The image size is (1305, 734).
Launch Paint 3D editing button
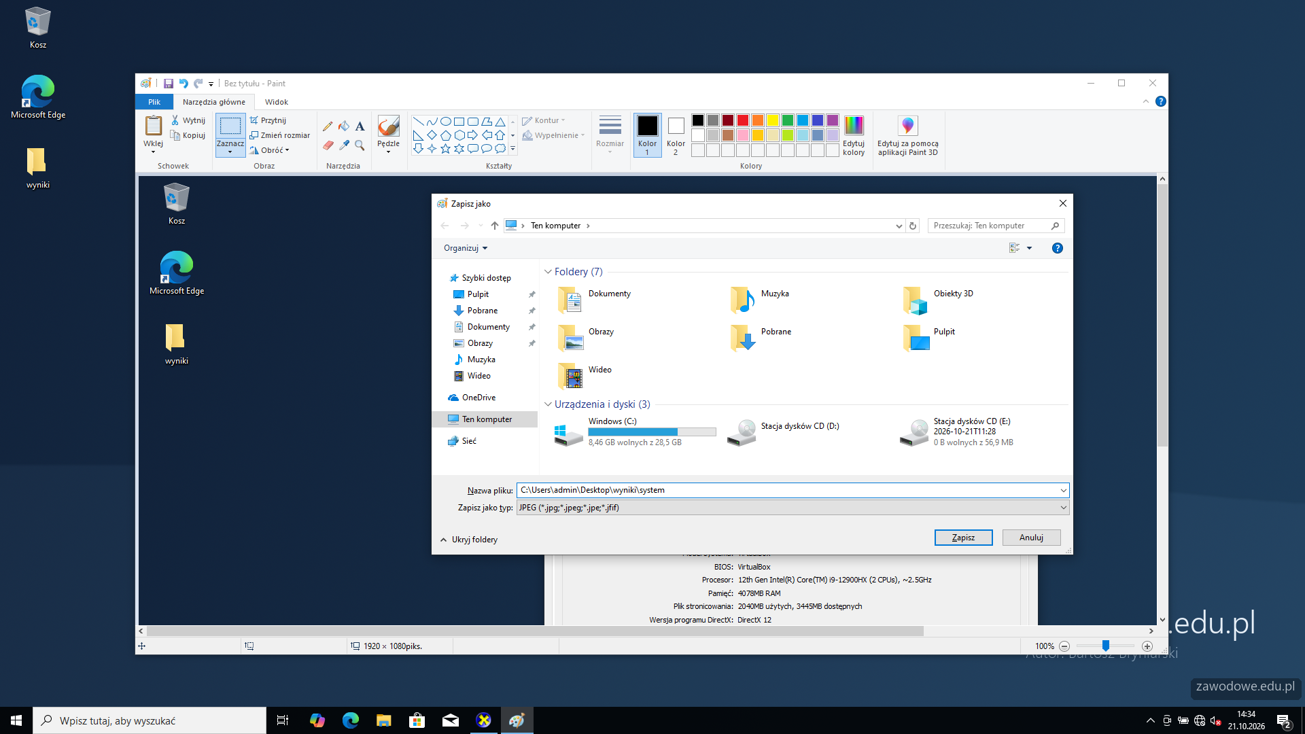point(907,136)
